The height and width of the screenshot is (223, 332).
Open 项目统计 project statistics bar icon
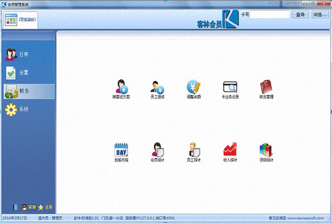tap(266, 152)
